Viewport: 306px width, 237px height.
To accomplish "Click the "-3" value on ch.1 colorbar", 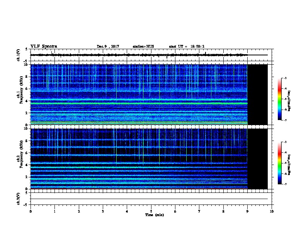I will (x=285, y=78).
